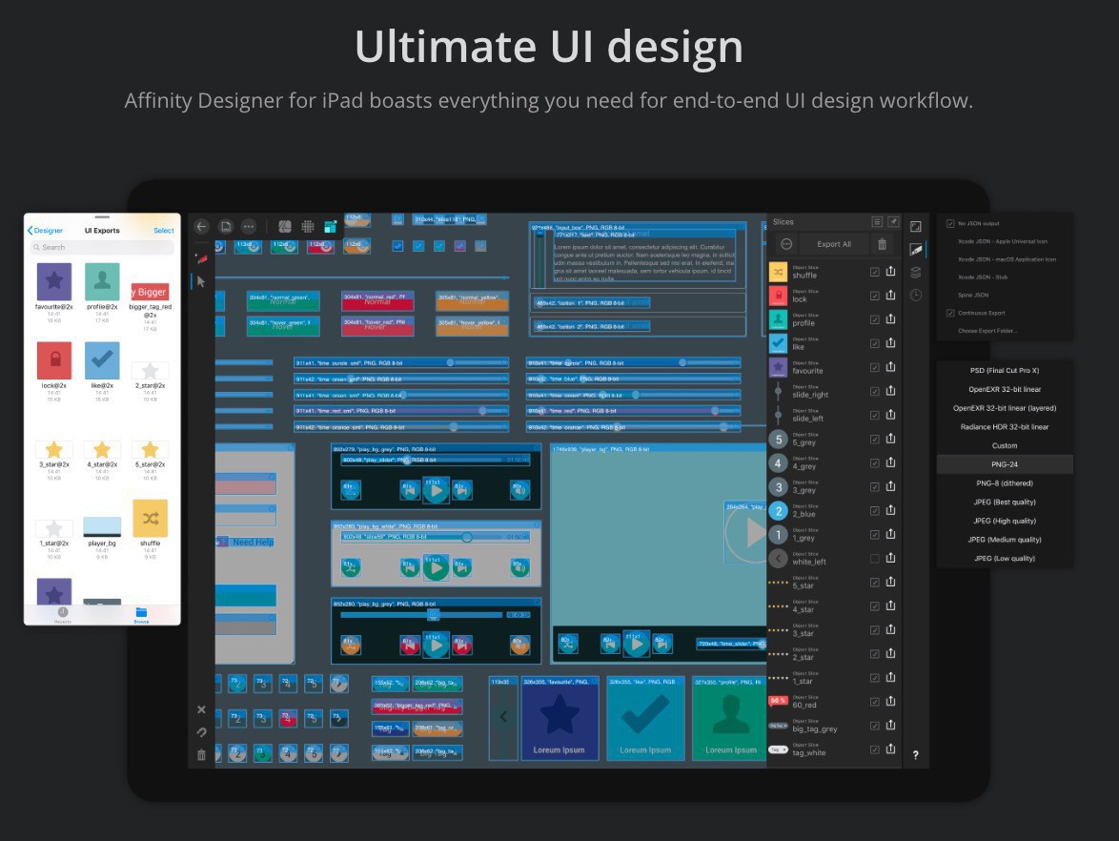This screenshot has height=841, width=1119.
Task: Export the favourite slice via share icon
Action: click(890, 367)
